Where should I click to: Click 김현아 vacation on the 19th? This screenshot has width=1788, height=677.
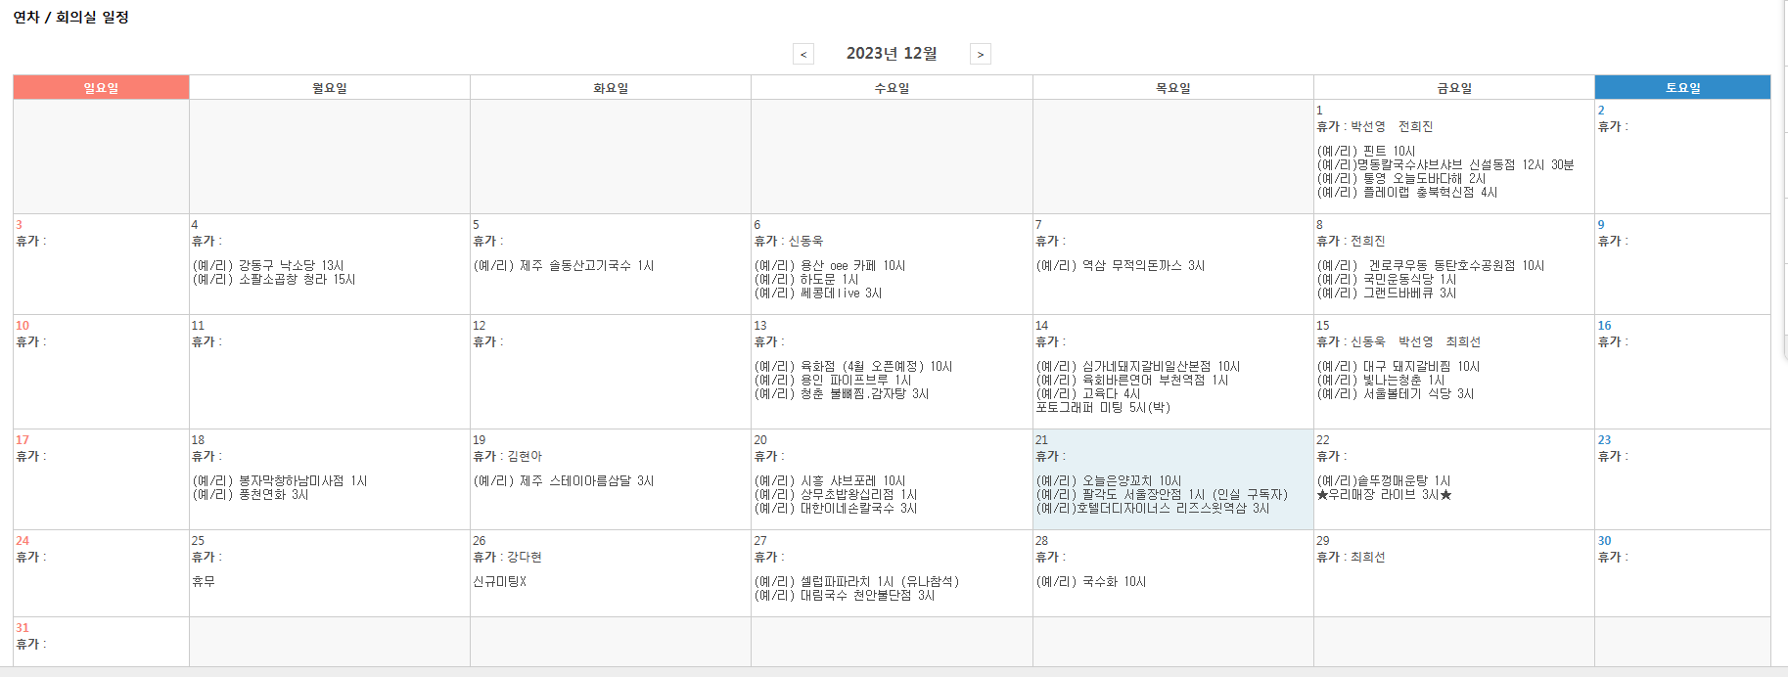525,457
